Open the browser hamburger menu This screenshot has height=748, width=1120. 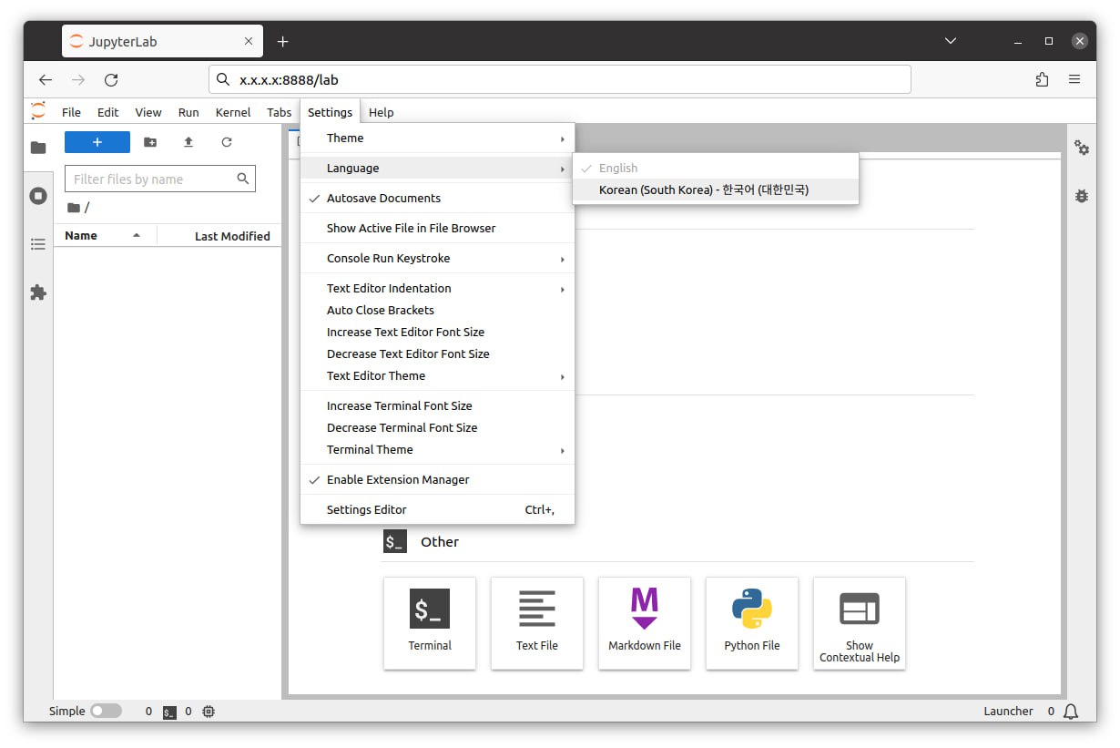point(1074,79)
